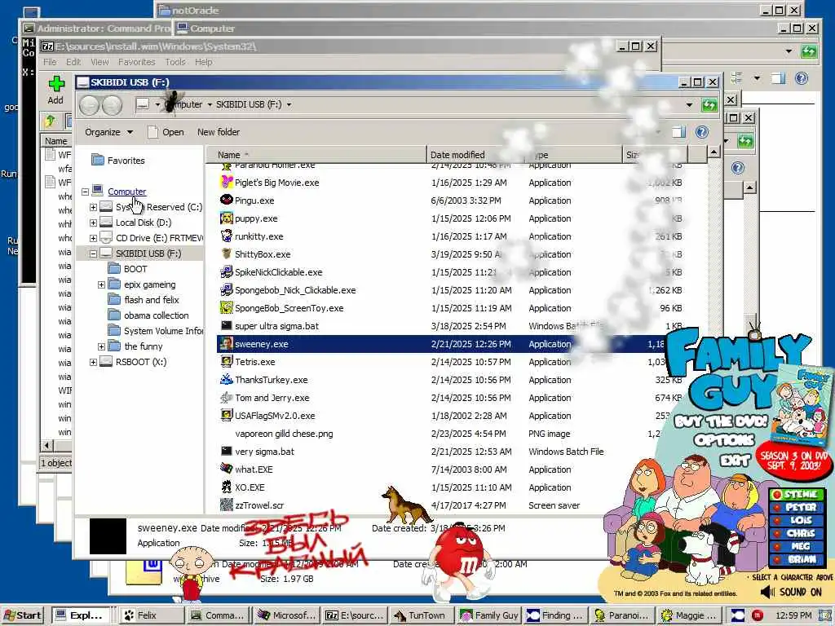Open the Favorites menu in 7-Zip
The height and width of the screenshot is (626, 835).
click(136, 62)
